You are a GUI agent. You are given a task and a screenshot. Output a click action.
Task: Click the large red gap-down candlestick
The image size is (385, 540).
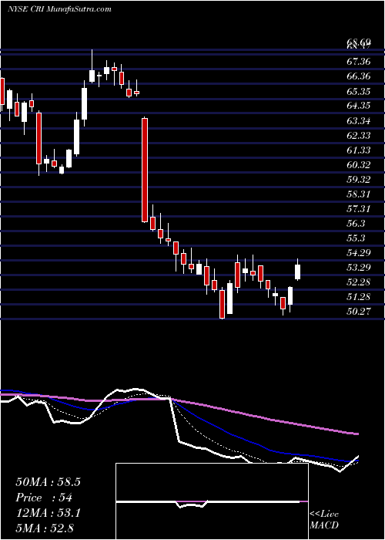[145, 170]
